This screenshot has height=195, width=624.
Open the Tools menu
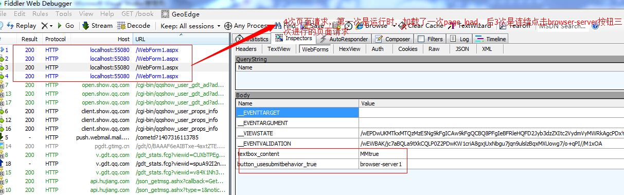click(64, 14)
